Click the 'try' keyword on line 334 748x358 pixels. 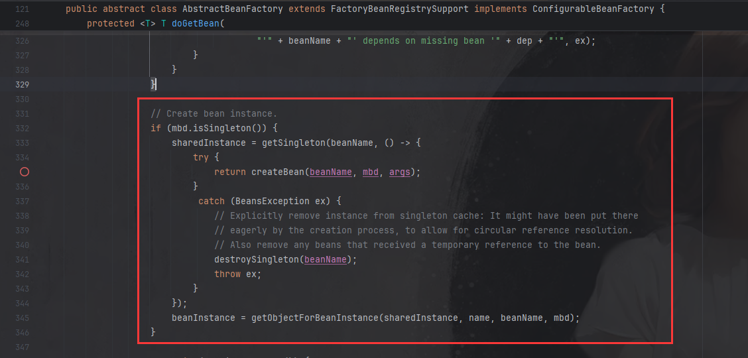[201, 157]
